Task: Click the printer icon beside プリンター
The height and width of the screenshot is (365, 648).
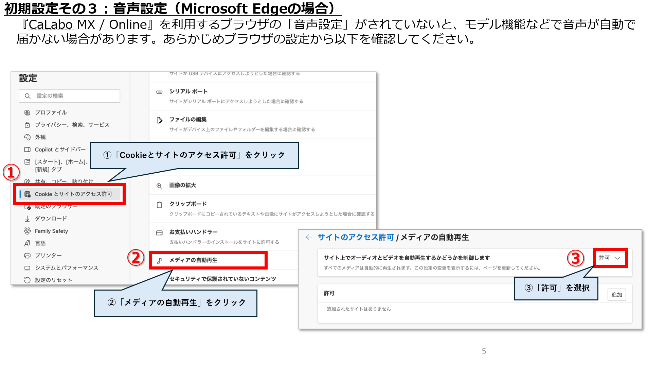Action: point(27,255)
